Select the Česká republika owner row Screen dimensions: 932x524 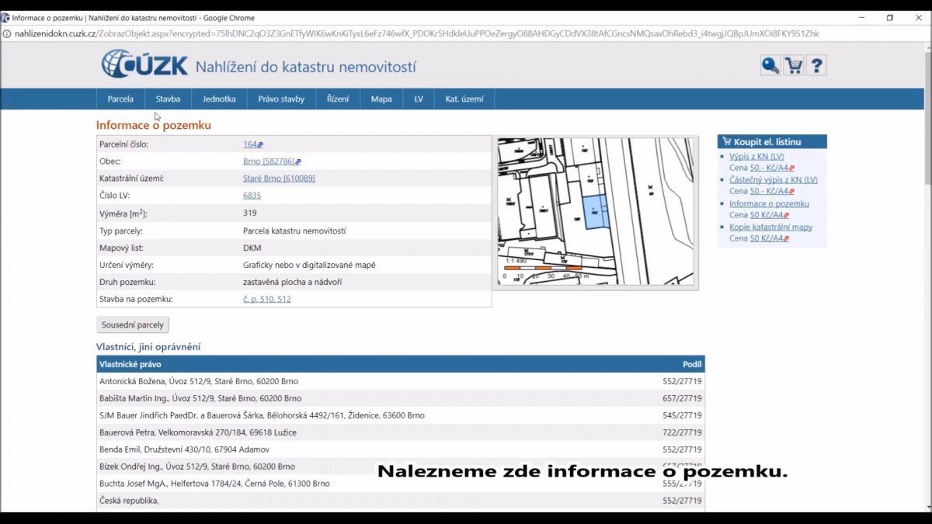pos(401,501)
